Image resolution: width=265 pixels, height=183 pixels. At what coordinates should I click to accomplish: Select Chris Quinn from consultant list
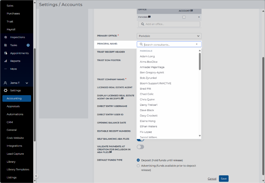[147, 99]
